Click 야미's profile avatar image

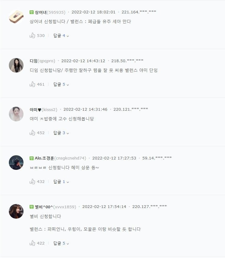(16, 114)
